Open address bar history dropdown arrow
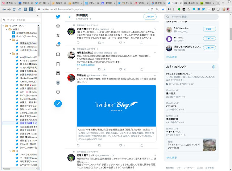 point(148,9)
